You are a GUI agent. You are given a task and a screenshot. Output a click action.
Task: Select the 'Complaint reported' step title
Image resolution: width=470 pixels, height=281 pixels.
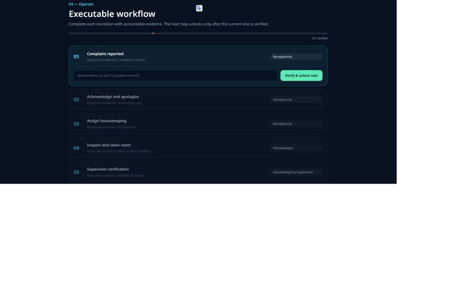105,54
